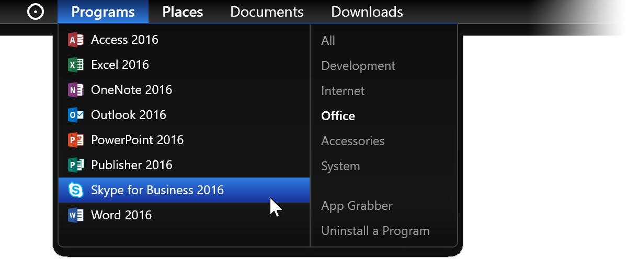626x259 pixels.
Task: Open App Grabber
Action: click(x=357, y=206)
